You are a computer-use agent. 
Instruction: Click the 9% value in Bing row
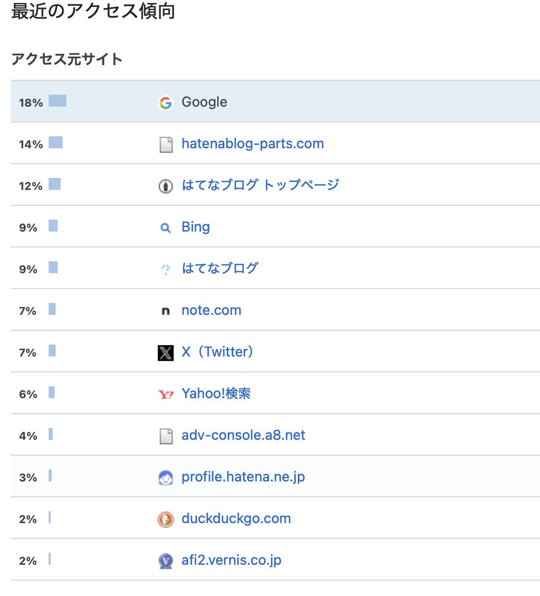tap(28, 228)
